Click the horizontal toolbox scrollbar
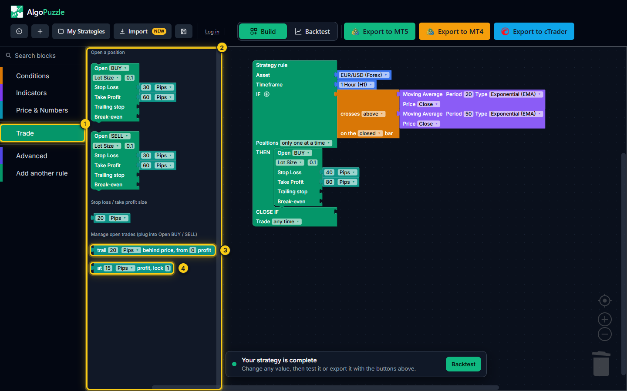 click(325, 388)
